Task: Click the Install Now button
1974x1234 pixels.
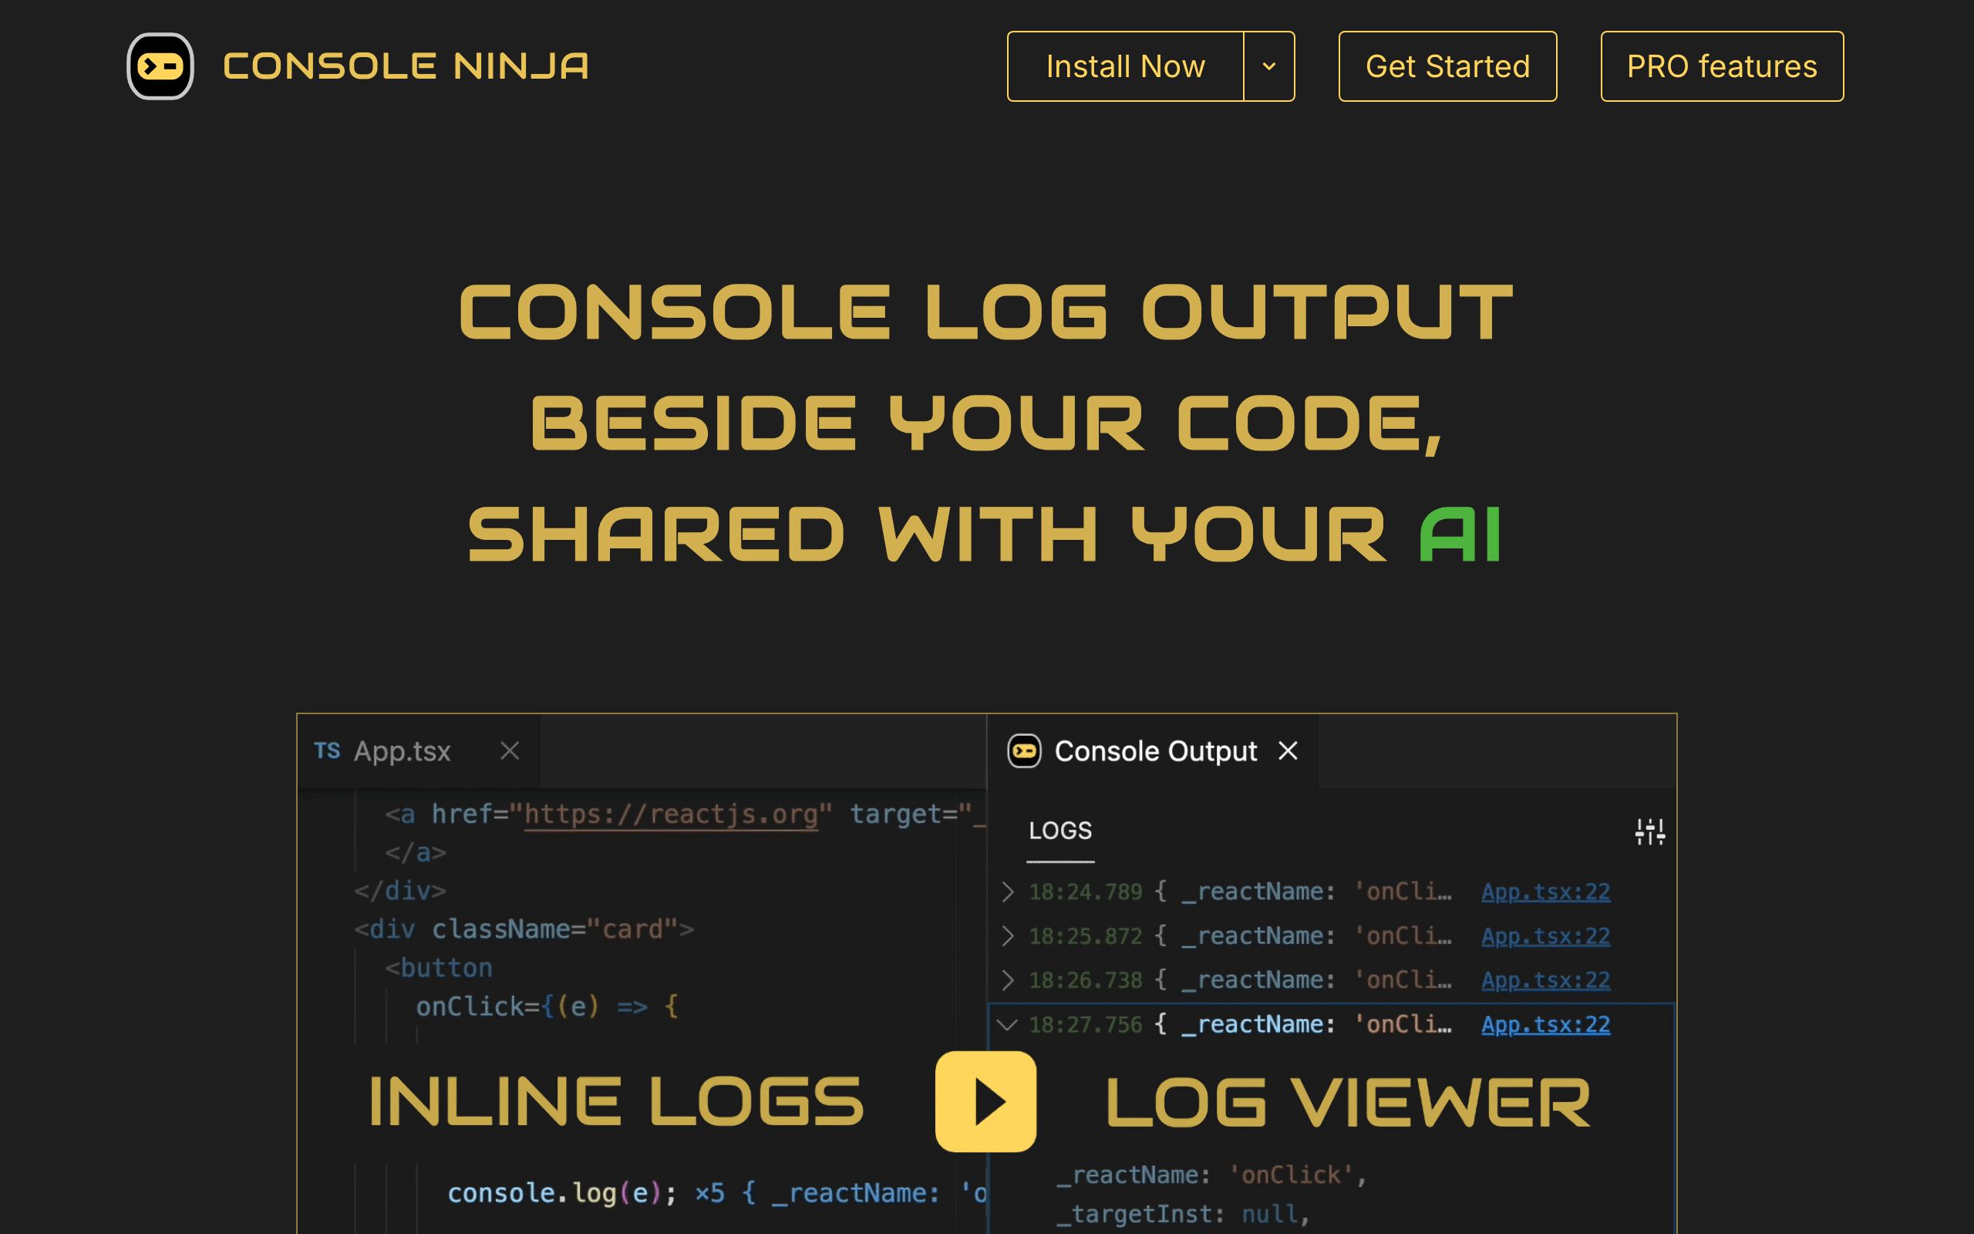Action: pyautogui.click(x=1125, y=66)
